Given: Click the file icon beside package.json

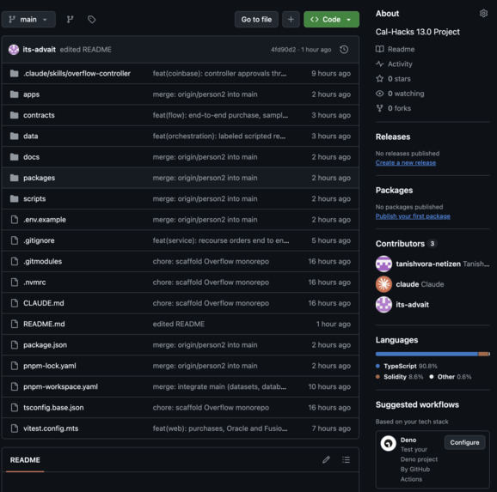Looking at the screenshot, I should click(15, 345).
